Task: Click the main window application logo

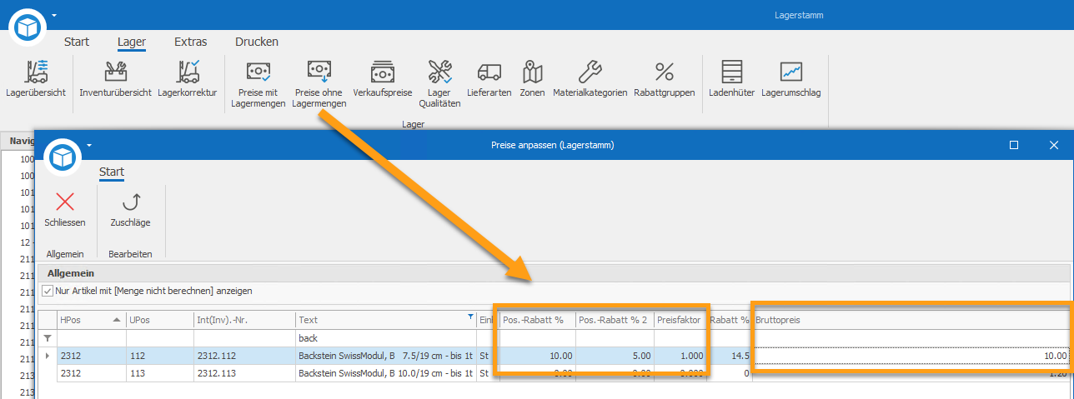Action: (x=28, y=27)
